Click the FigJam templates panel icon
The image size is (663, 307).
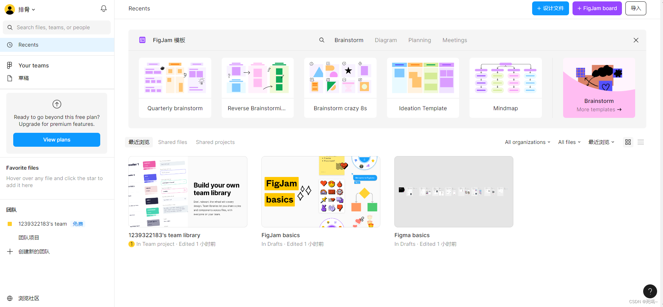tap(142, 40)
